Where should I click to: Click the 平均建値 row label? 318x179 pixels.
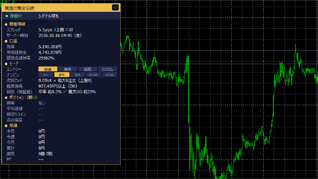[x=15, y=109]
